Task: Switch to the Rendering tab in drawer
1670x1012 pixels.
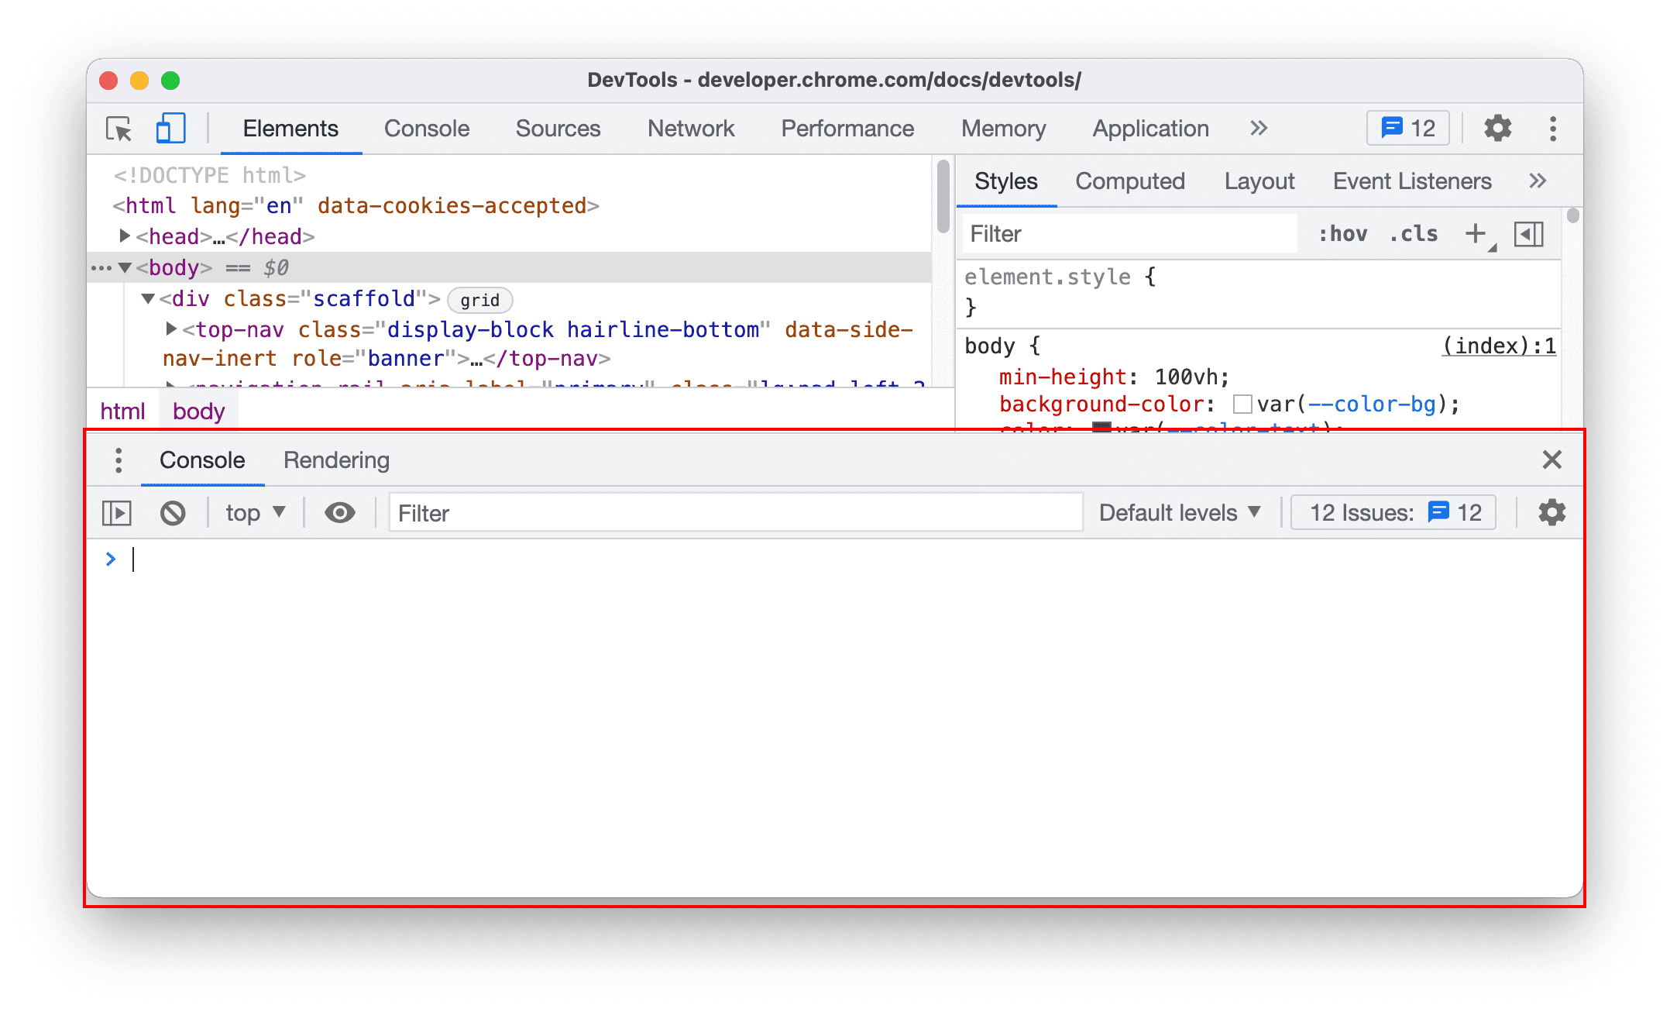Action: click(x=336, y=460)
